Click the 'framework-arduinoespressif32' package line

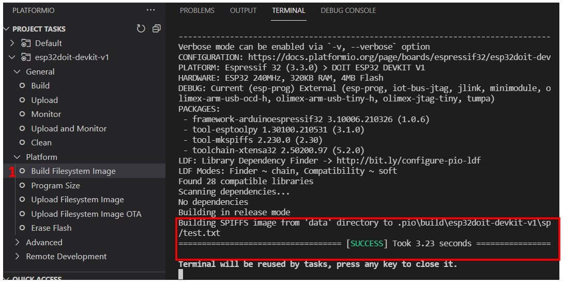(306, 119)
